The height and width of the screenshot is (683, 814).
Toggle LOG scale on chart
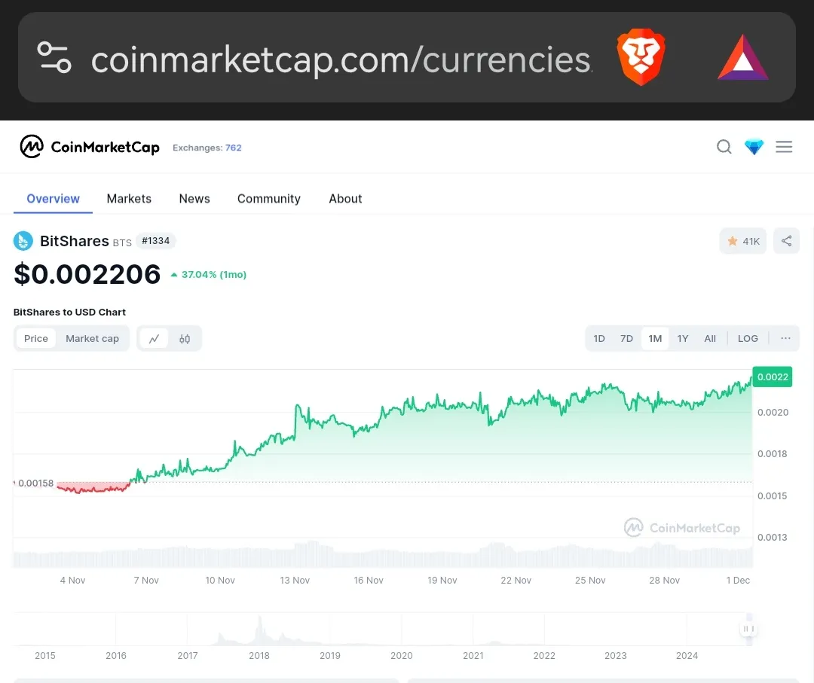tap(748, 339)
